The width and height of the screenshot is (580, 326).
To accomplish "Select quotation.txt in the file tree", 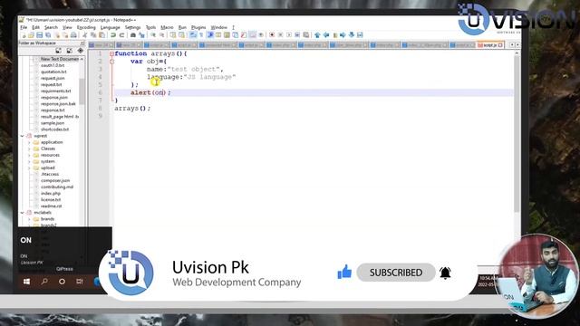I will coord(53,72).
